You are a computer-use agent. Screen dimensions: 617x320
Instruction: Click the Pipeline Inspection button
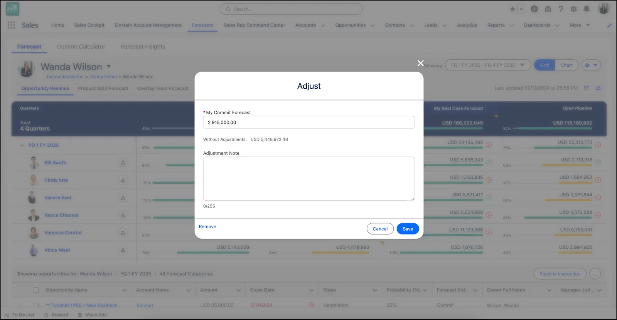pyautogui.click(x=560, y=274)
